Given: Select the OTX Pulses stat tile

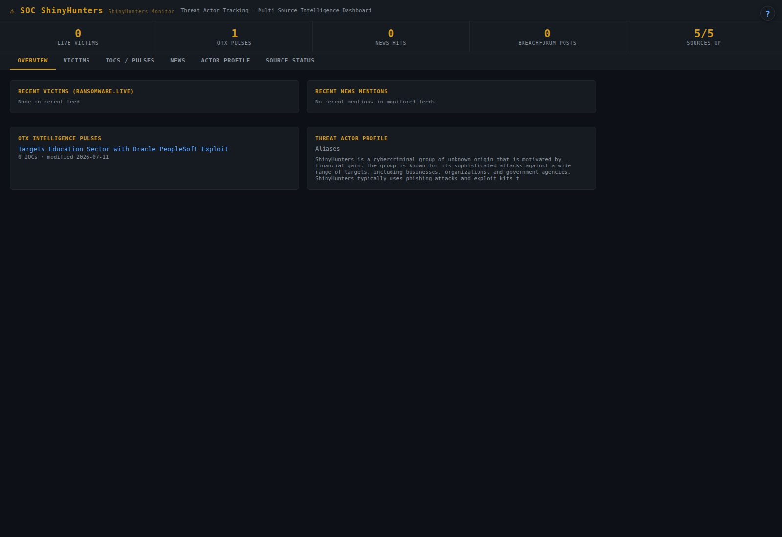Looking at the screenshot, I should [235, 37].
